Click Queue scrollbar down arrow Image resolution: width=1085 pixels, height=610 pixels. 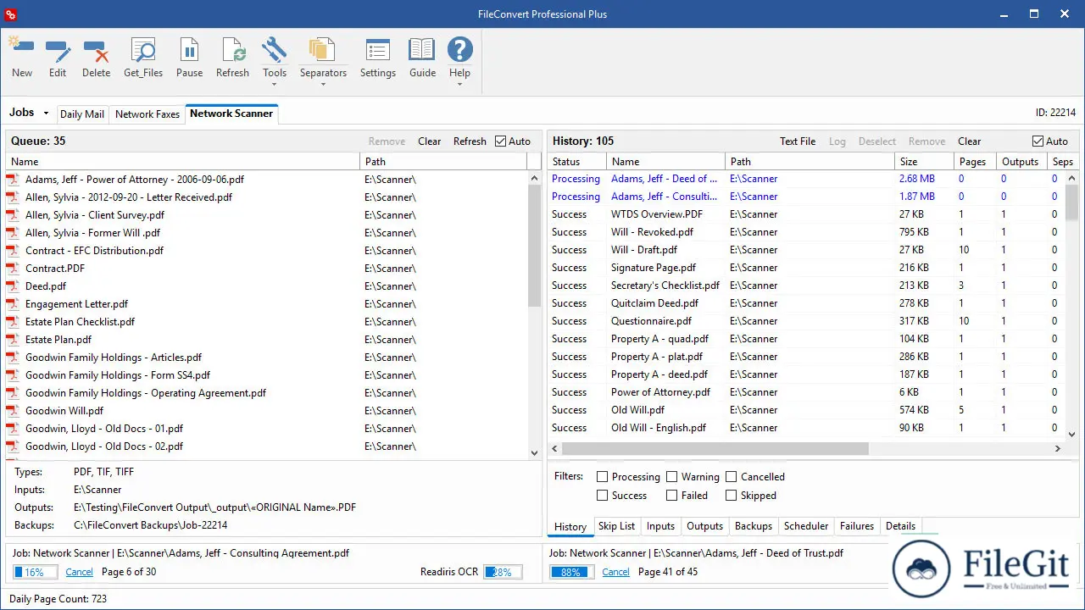coord(534,453)
